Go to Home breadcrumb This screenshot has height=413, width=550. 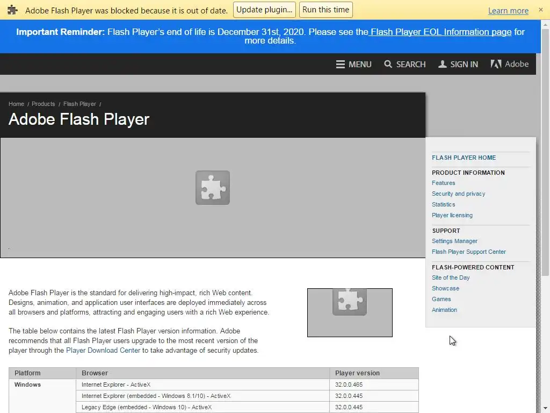click(16, 104)
